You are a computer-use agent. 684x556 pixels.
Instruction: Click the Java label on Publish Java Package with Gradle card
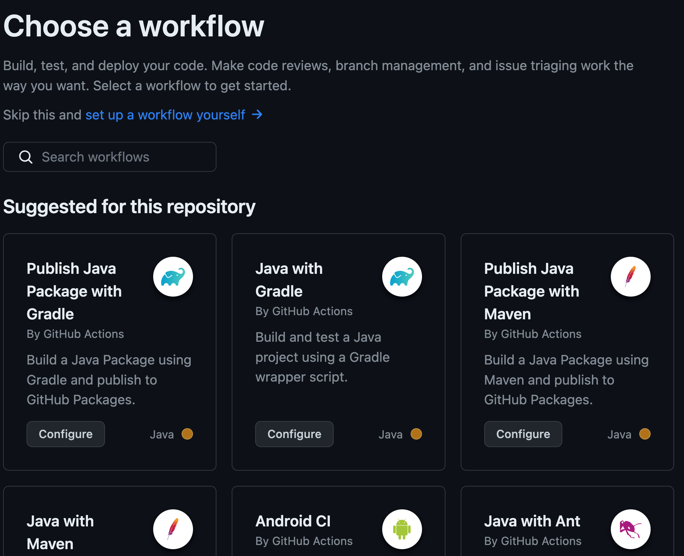click(162, 434)
